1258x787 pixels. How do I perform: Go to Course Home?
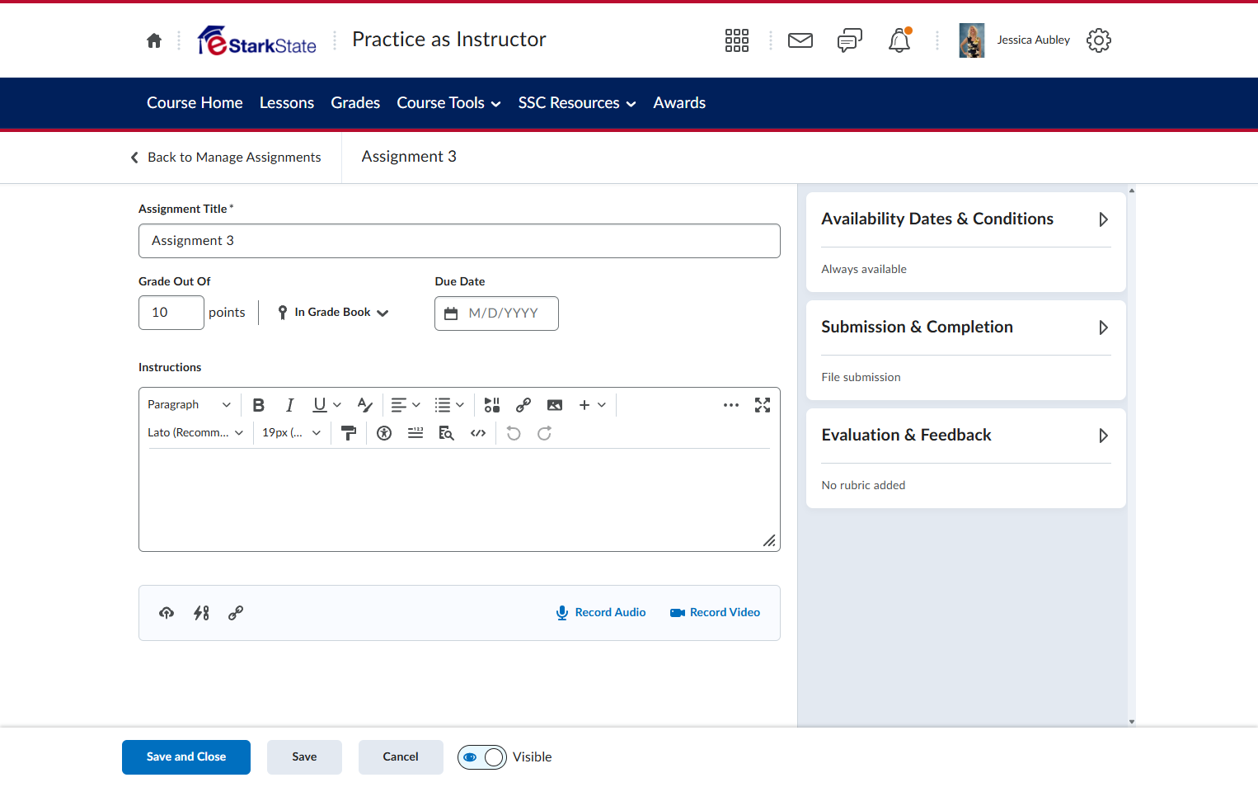coord(195,103)
